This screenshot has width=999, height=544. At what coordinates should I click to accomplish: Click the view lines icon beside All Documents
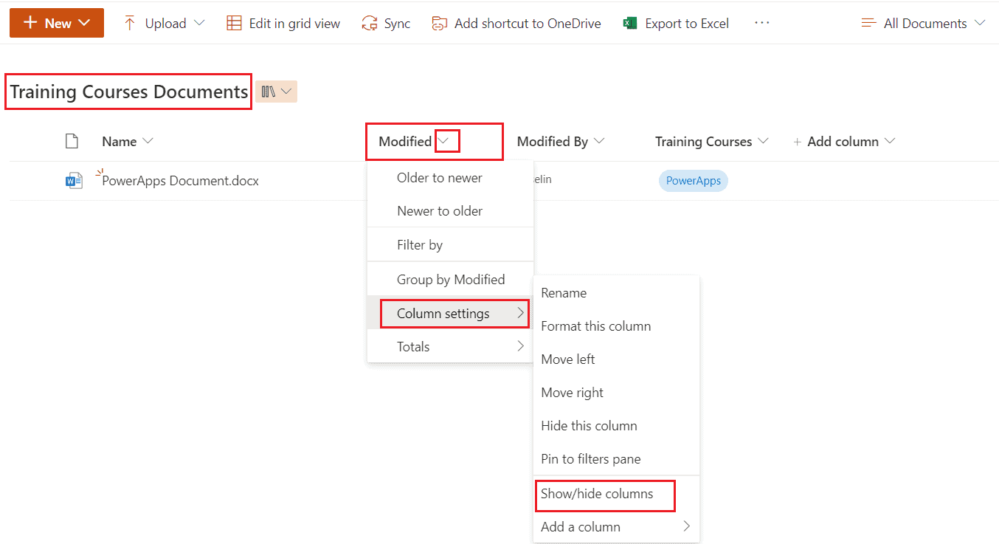pyautogui.click(x=869, y=23)
